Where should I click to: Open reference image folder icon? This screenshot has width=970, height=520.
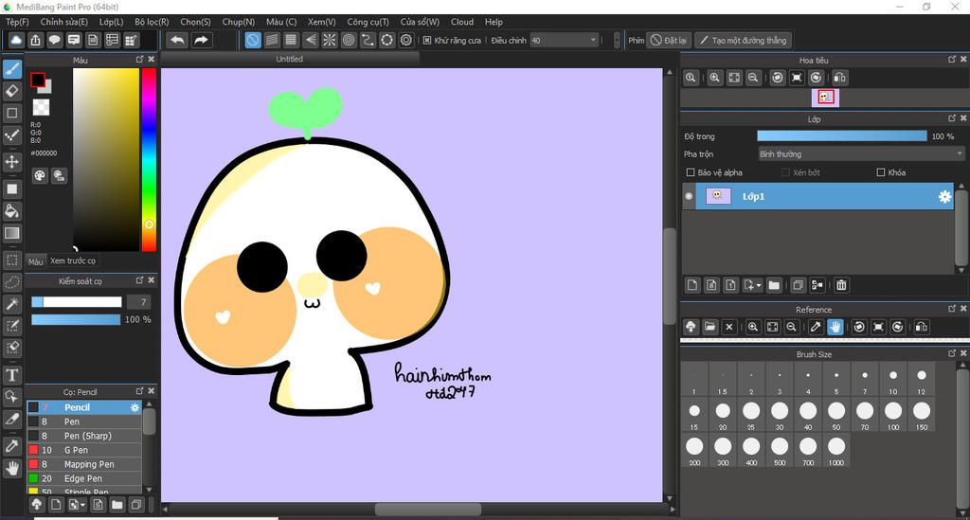point(710,327)
